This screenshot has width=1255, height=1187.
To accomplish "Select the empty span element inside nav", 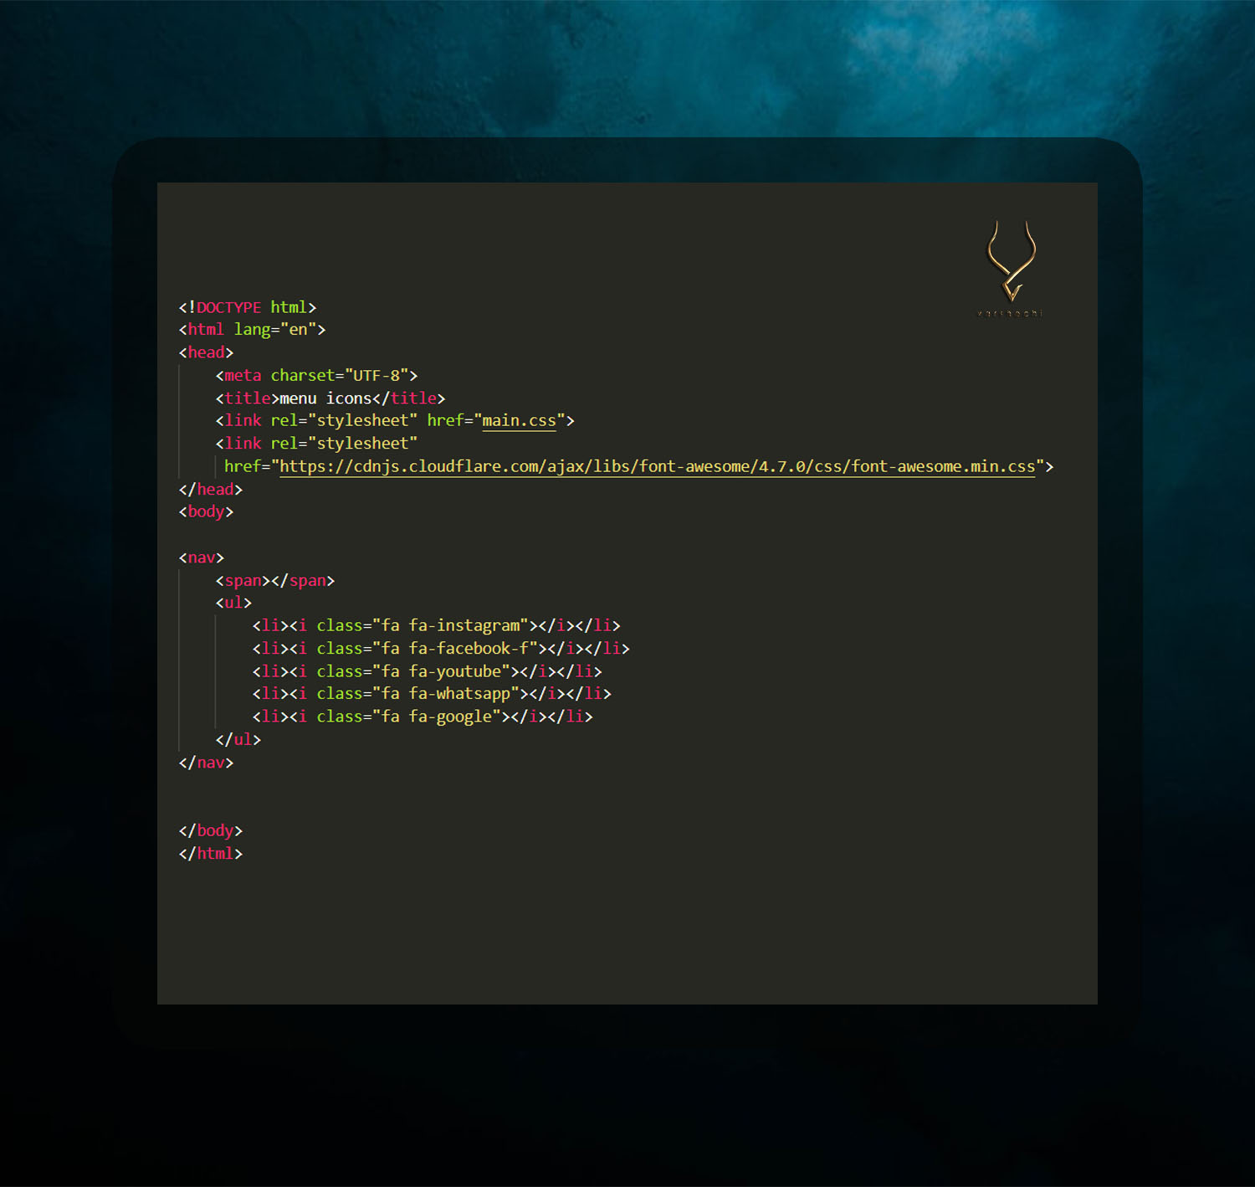I will click(274, 580).
